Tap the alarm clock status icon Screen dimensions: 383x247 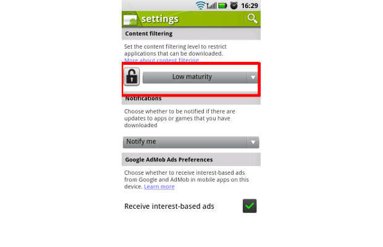coord(234,6)
